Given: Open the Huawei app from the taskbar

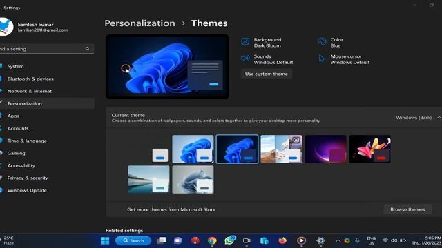Looking at the screenshot, I should click(x=195, y=240).
